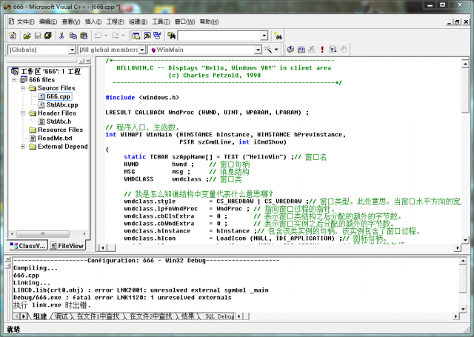474x337 pixels.
Task: Collapse the Source Files folder
Action: coord(23,88)
